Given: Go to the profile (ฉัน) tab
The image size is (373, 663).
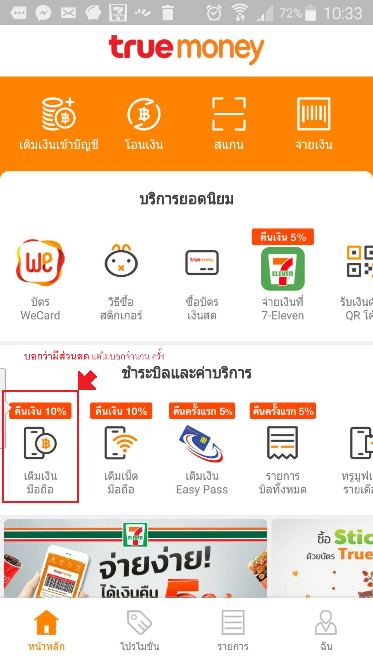Looking at the screenshot, I should tap(326, 631).
